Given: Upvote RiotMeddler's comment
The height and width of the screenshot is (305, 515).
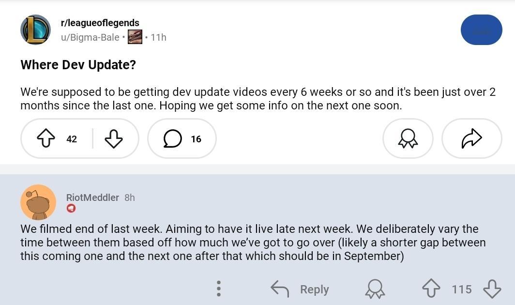Looking at the screenshot, I should 431,289.
